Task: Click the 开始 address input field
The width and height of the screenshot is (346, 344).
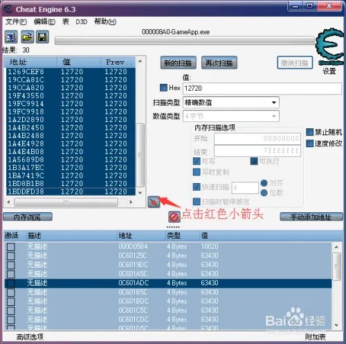Action: click(x=257, y=139)
